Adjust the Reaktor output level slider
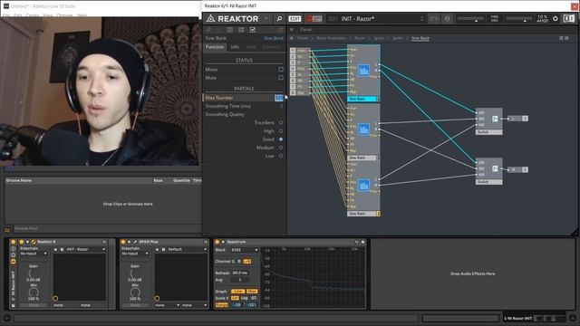The width and height of the screenshot is (580, 326). pos(520,18)
